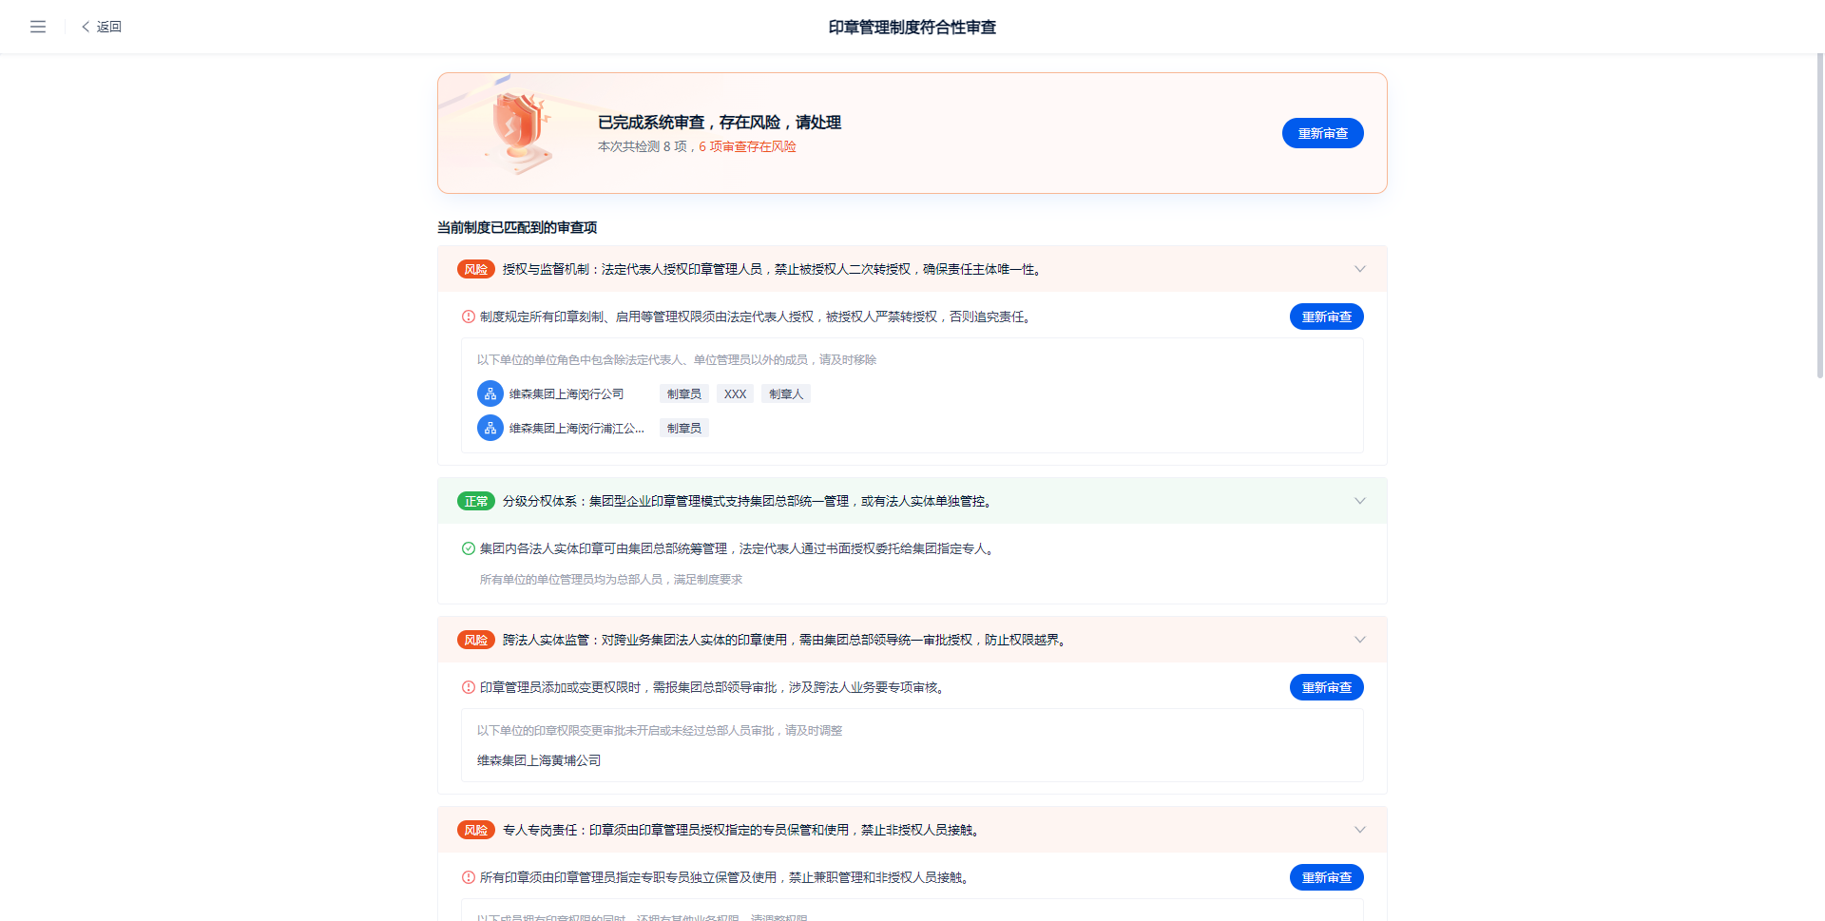
Task: Collapse the 分级分权体系 section chevron
Action: coord(1360,501)
